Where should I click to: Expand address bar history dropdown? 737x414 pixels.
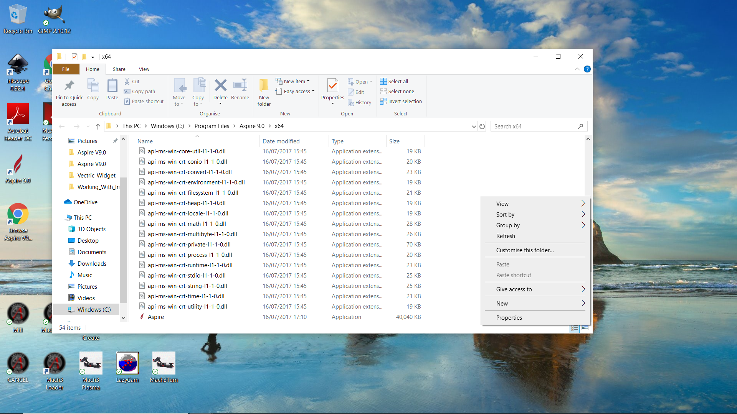(x=474, y=126)
